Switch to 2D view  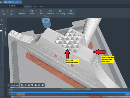32,85
